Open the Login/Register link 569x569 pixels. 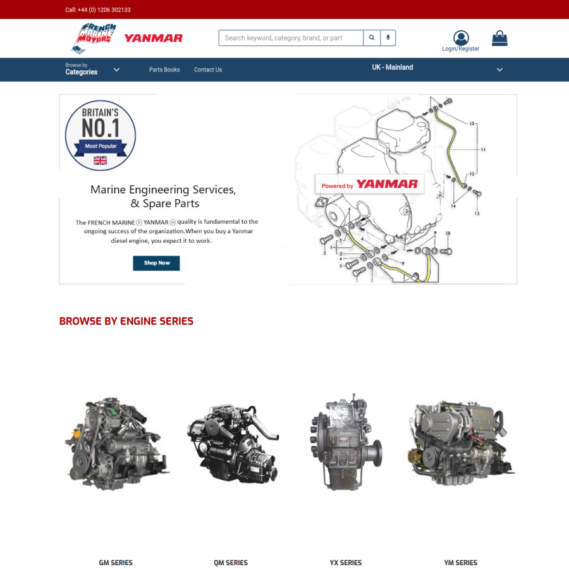[x=460, y=49]
